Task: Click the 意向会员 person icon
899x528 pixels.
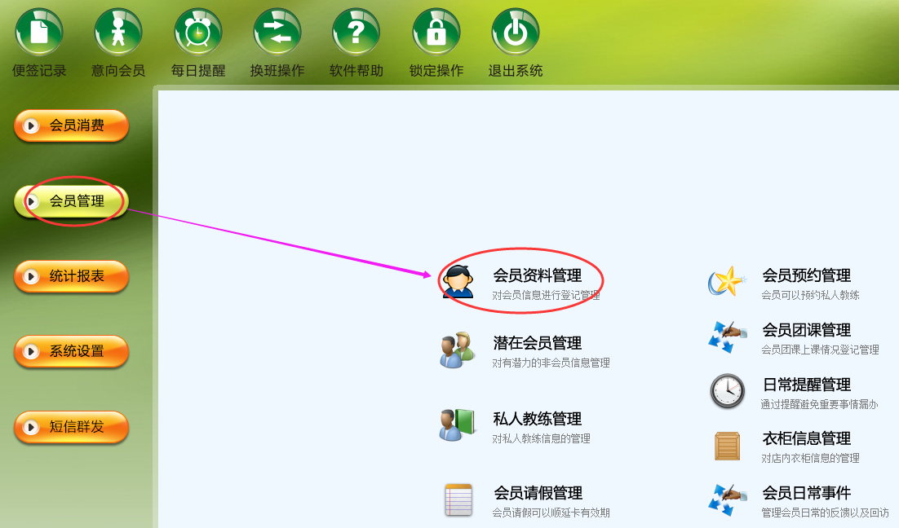Action: (118, 32)
